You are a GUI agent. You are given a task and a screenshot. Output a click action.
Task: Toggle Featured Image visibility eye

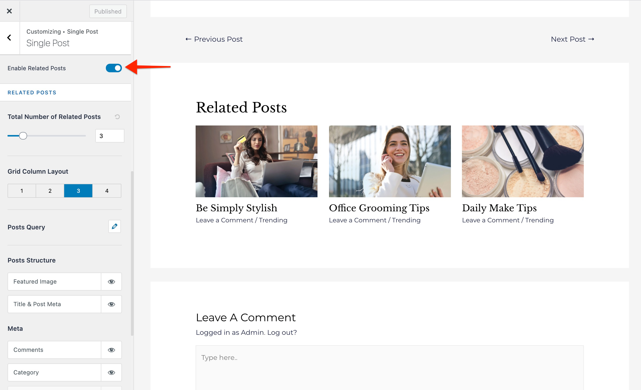click(x=111, y=281)
